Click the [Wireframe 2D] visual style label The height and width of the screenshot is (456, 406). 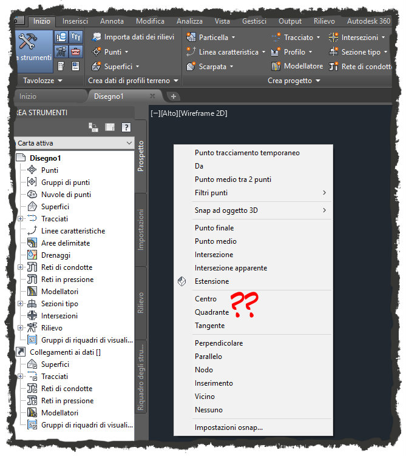click(x=203, y=113)
